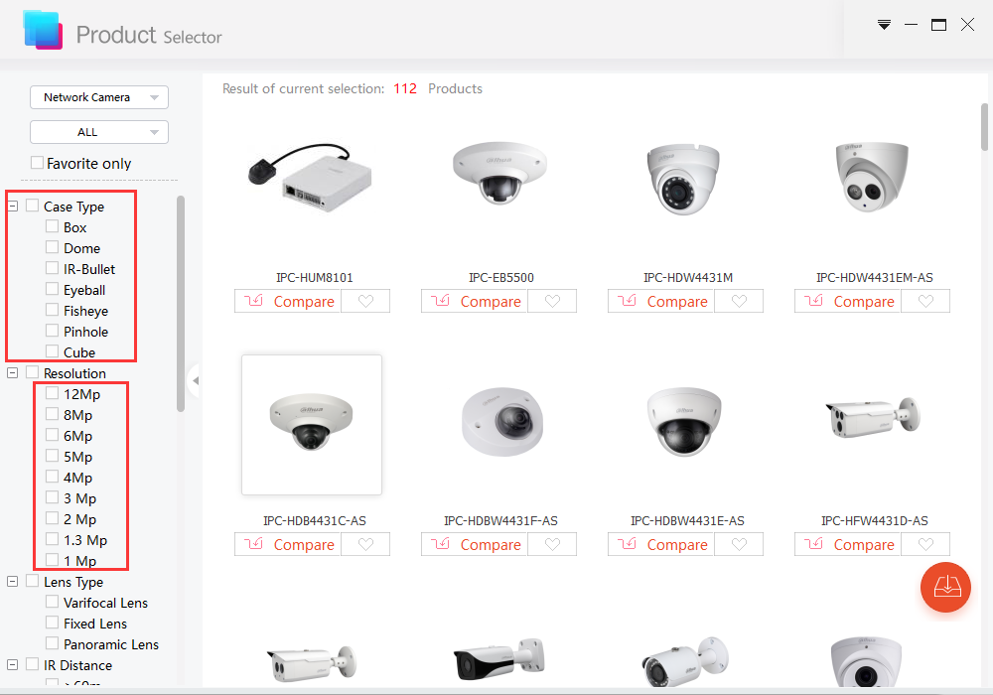
Task: Favorite IPC-HDB4431C-AS using its heart icon
Action: 366,544
